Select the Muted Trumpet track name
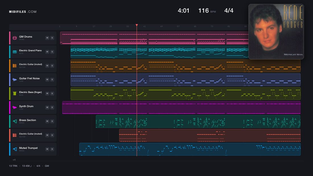Screen dimensions: 313x176 (28, 148)
